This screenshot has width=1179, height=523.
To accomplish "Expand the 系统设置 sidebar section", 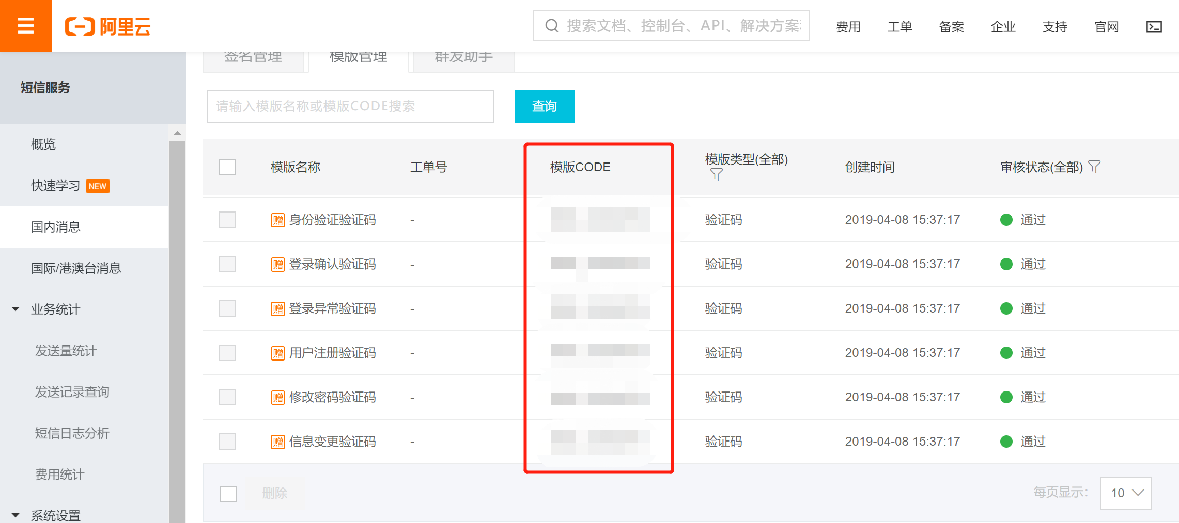I will (15, 515).
